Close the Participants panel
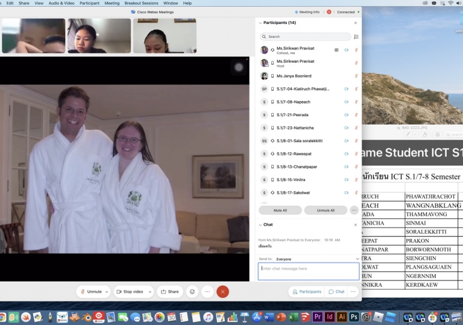 356,23
